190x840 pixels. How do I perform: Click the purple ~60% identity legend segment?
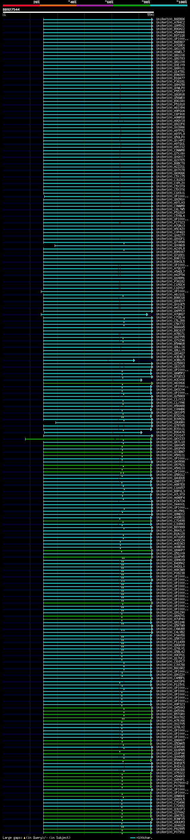click(95, 5)
